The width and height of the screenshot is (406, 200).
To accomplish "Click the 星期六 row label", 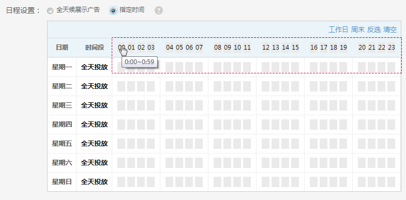I will 62,163.
